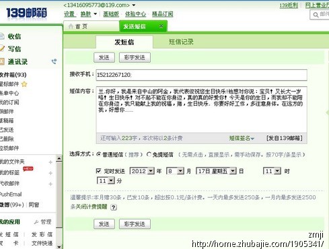Click the top 彩字发送 button

tap(135, 58)
